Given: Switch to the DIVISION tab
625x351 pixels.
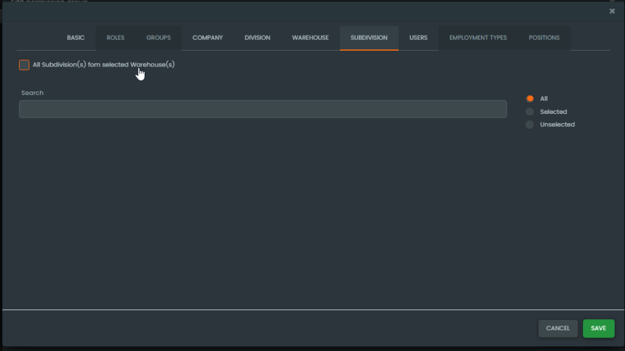Looking at the screenshot, I should coord(258,38).
